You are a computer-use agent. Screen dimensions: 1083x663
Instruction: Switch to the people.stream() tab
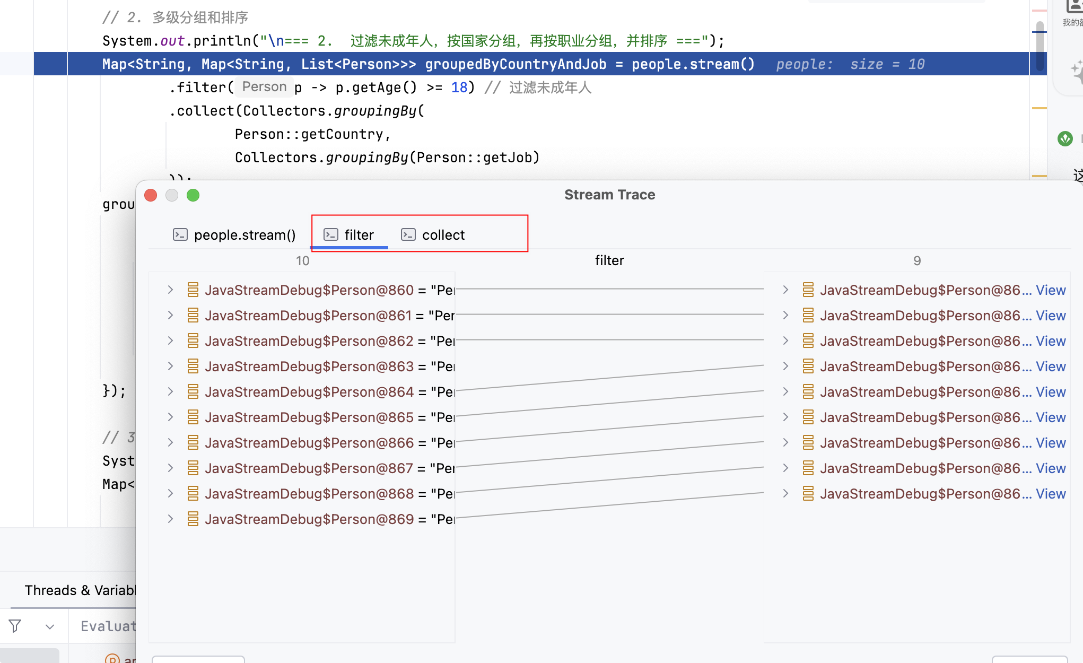(x=244, y=234)
